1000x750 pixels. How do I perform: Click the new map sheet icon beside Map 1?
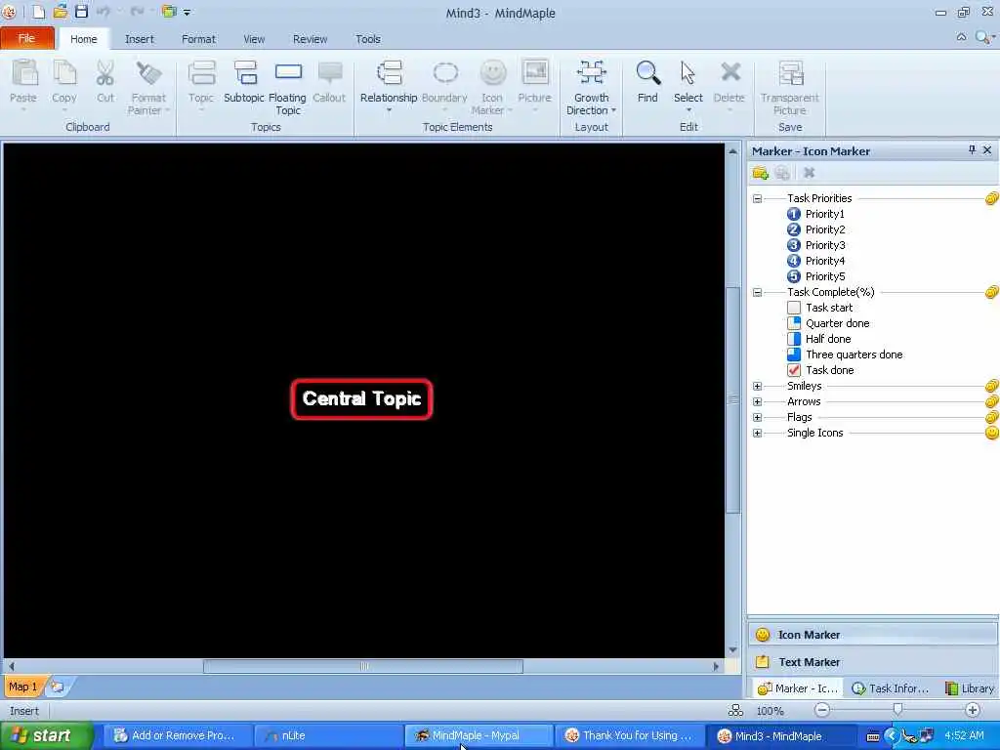click(58, 687)
